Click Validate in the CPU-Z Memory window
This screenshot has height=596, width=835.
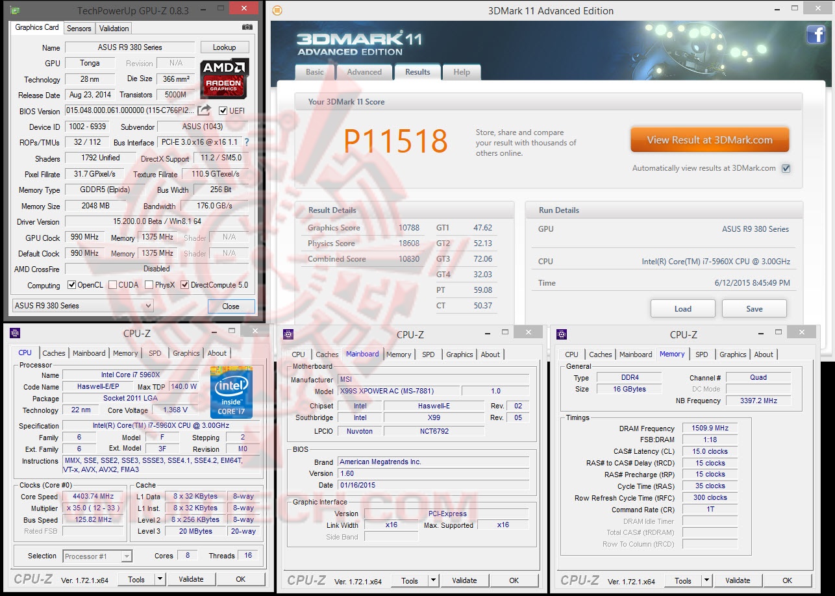pyautogui.click(x=738, y=580)
